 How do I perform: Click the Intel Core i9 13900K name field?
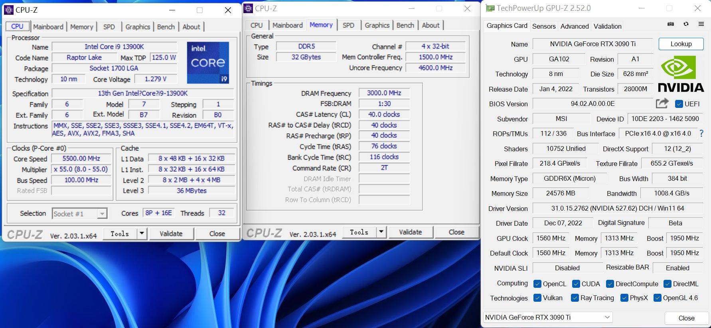tap(114, 47)
